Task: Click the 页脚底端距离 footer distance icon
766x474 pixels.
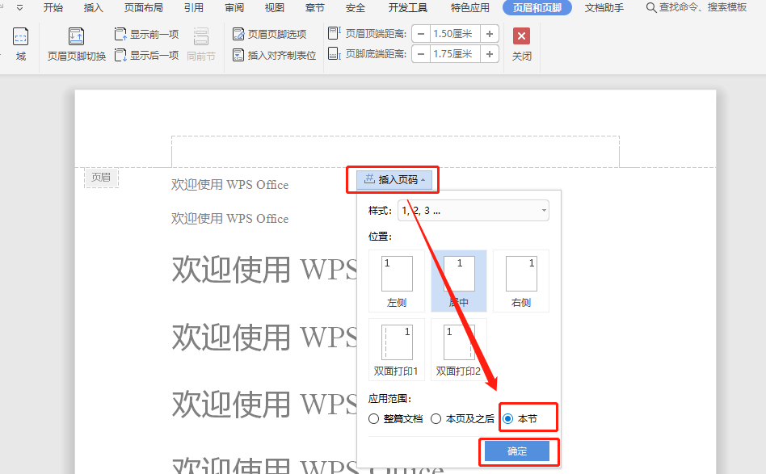Action: 335,53
